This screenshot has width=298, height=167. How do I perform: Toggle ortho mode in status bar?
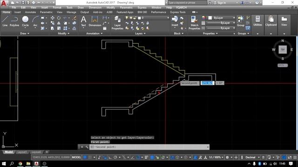110,157
